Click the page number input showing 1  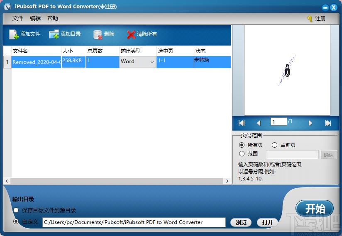pyautogui.click(x=279, y=122)
